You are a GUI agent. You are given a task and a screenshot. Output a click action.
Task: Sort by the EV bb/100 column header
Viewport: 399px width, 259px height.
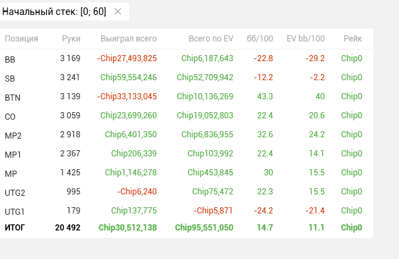pos(306,39)
